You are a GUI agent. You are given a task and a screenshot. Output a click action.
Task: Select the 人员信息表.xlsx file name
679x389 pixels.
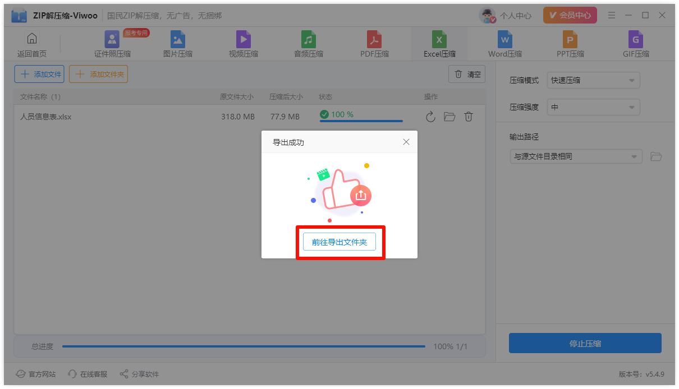pyautogui.click(x=46, y=117)
